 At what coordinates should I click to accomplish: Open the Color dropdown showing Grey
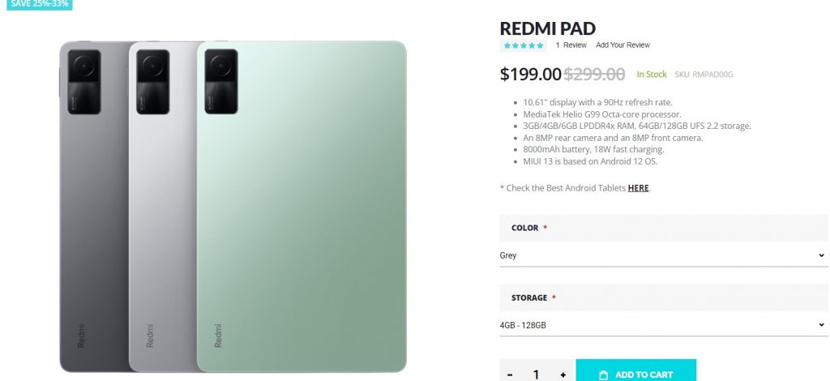[x=663, y=255]
